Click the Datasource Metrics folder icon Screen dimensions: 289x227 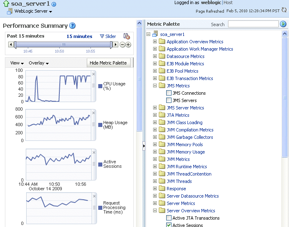click(162, 56)
